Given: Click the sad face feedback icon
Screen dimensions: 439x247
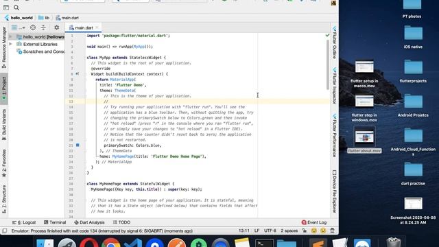Looking at the screenshot, I should coord(323,231).
